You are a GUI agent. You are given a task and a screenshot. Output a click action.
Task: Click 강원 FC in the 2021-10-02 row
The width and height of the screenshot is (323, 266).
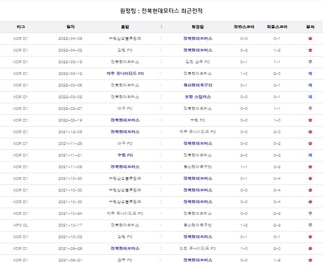pyautogui.click(x=125, y=237)
